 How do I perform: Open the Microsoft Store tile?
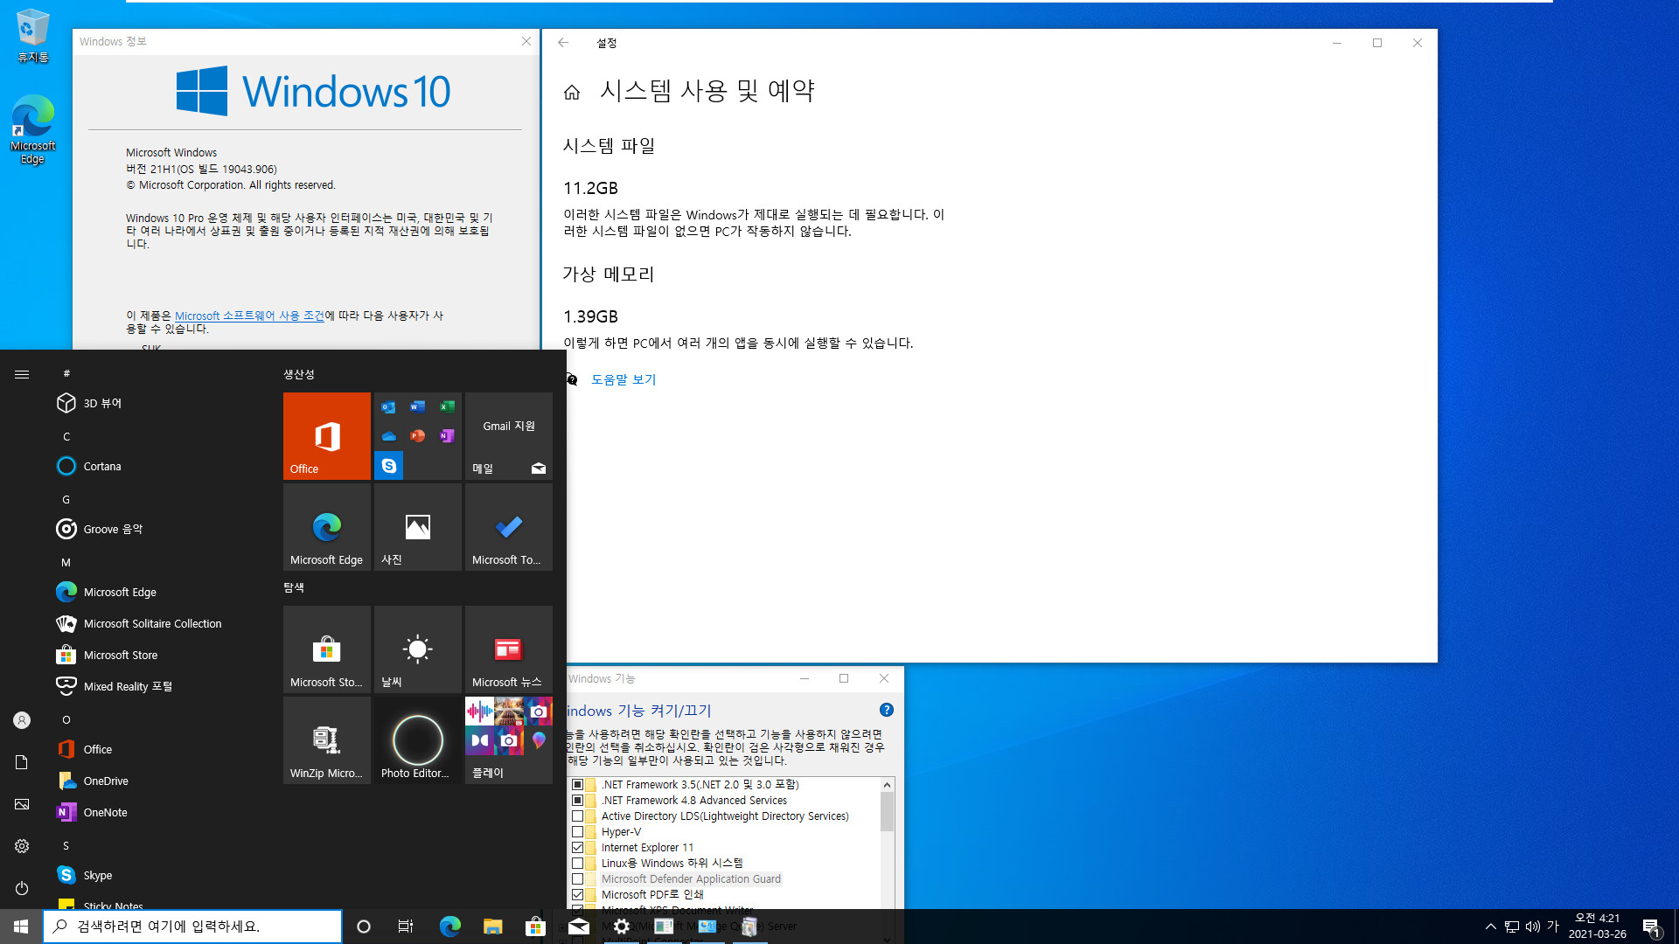coord(327,649)
